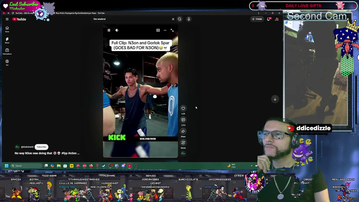Open Discord from the taskbar

pos(123,166)
